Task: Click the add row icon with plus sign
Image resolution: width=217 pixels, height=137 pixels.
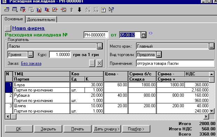Action: pos(15,9)
